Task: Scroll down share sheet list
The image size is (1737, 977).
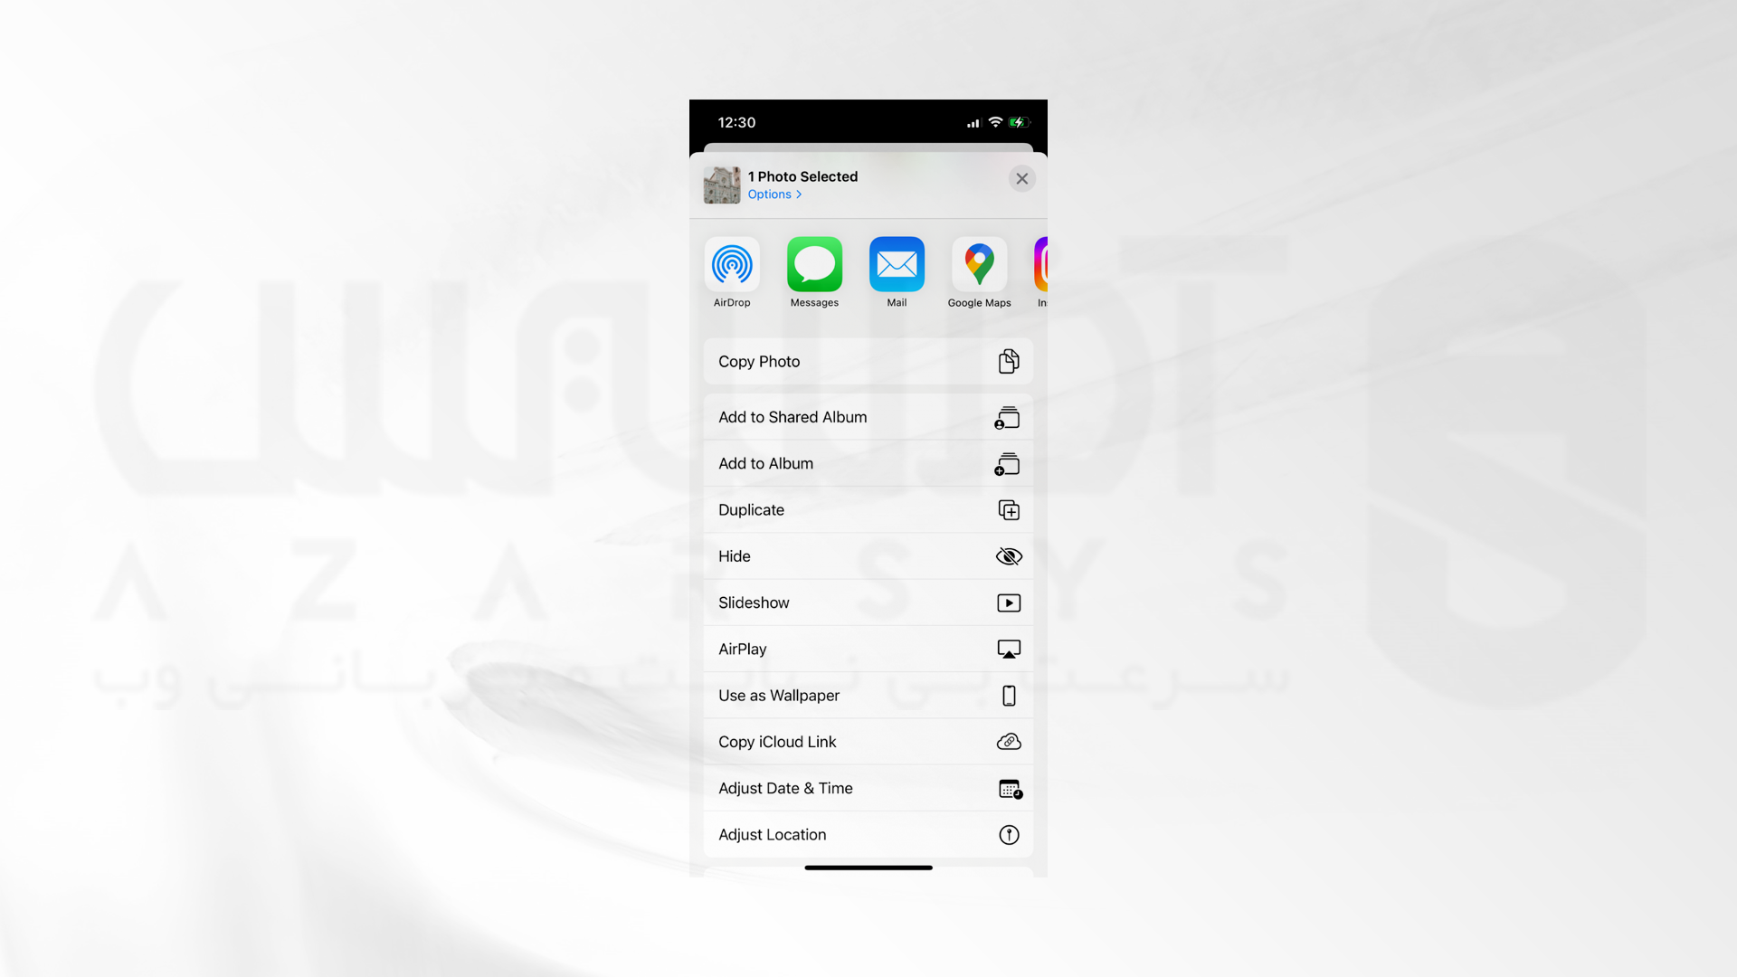Action: point(868,832)
